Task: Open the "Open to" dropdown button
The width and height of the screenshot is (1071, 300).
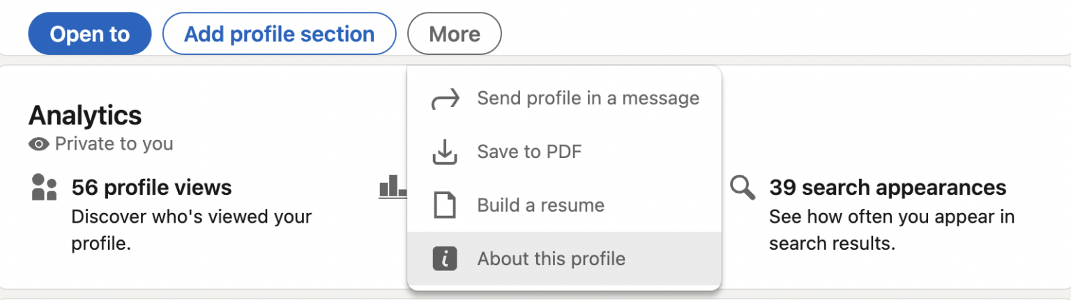Action: point(90,33)
